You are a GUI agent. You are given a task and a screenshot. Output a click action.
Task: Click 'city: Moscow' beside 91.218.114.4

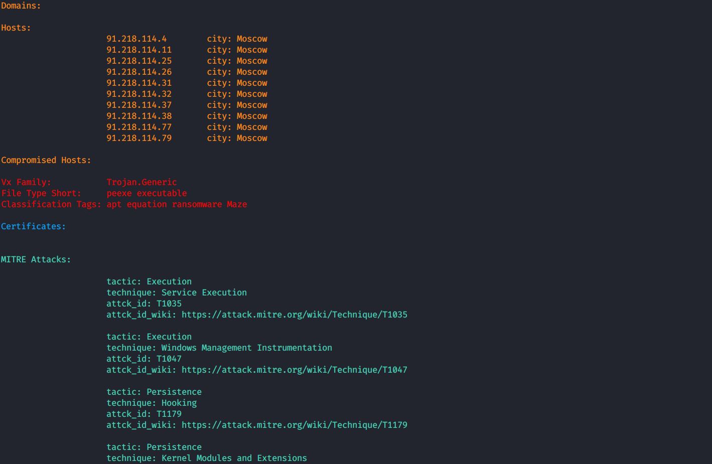(x=237, y=39)
